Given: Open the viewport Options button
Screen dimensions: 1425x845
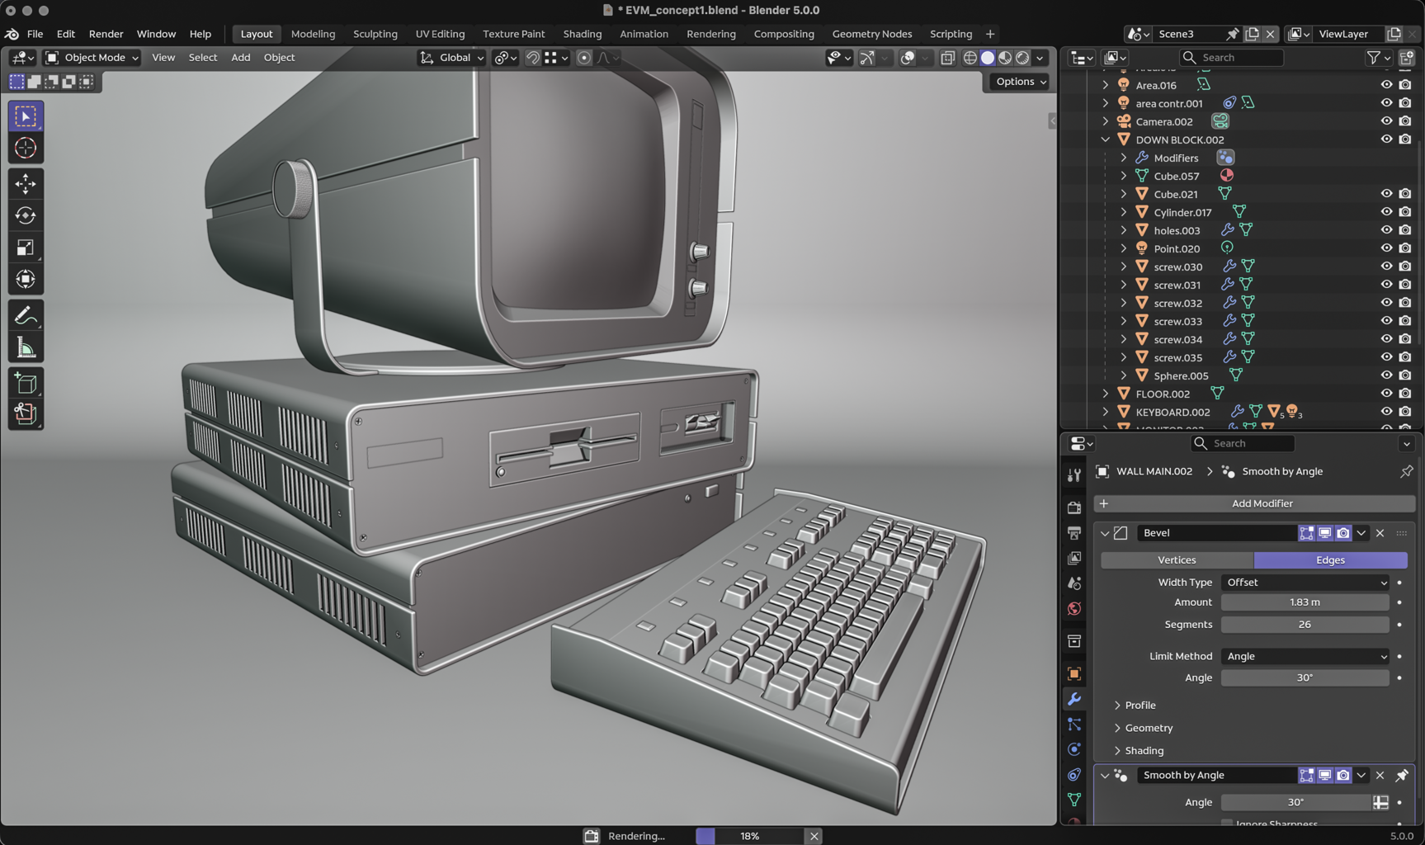Looking at the screenshot, I should coord(1020,82).
